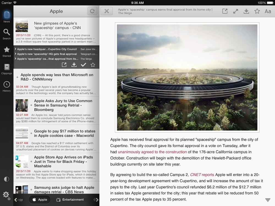Show Starred articles in the sidebar
275x206 pixels.
click(7, 52)
